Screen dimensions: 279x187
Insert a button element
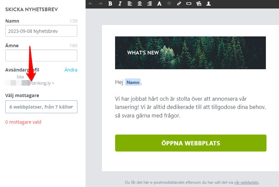[189, 4]
